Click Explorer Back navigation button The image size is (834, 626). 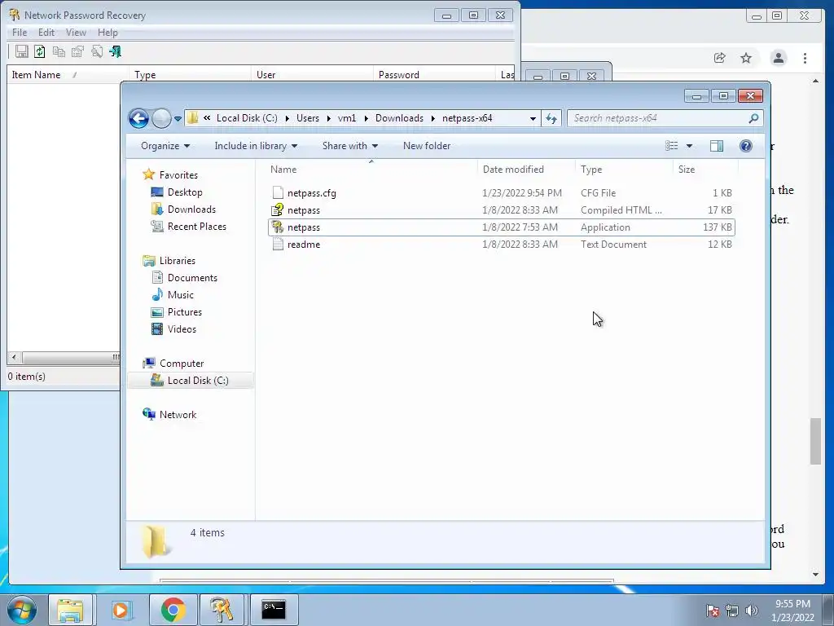click(x=138, y=118)
